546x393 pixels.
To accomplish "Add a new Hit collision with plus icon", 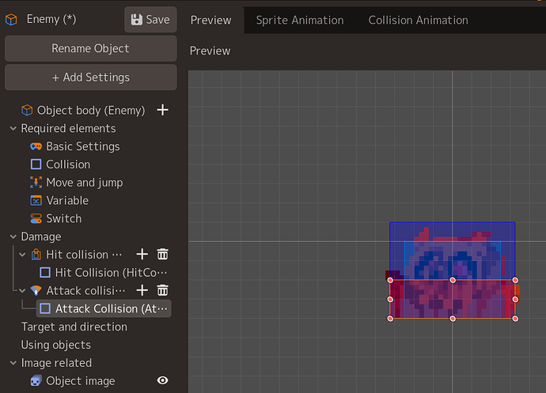I will [x=142, y=255].
